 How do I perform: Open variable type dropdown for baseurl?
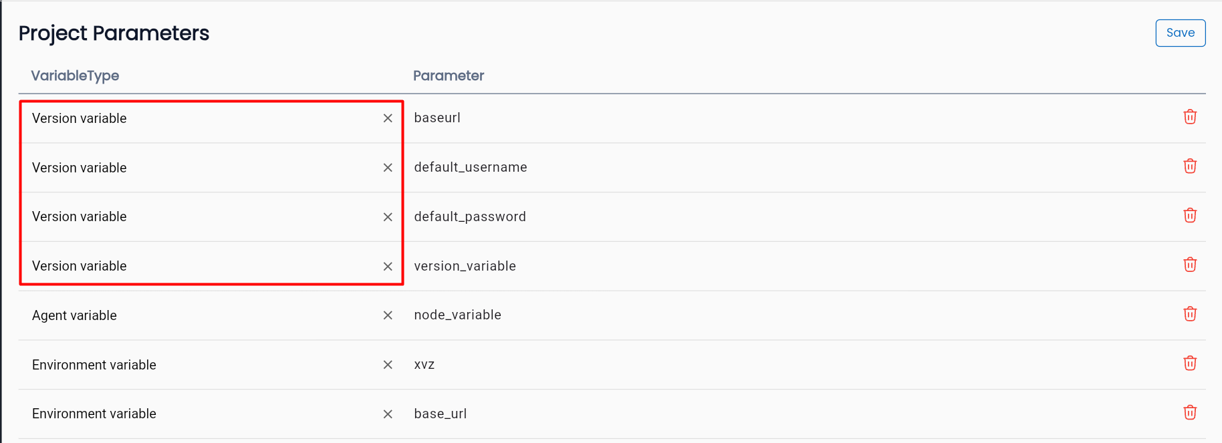tap(201, 118)
